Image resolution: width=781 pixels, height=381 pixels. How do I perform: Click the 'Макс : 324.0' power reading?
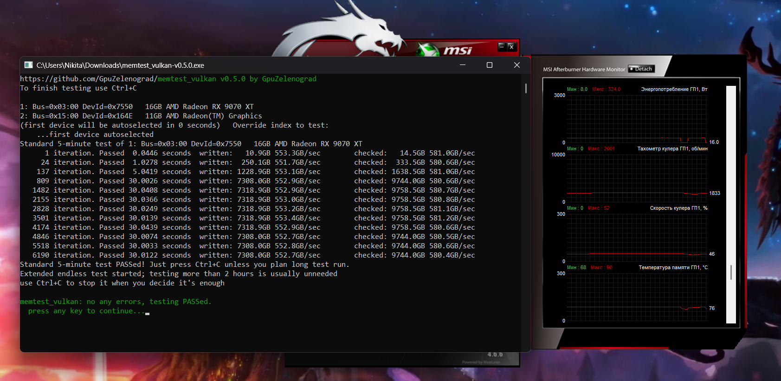(606, 89)
